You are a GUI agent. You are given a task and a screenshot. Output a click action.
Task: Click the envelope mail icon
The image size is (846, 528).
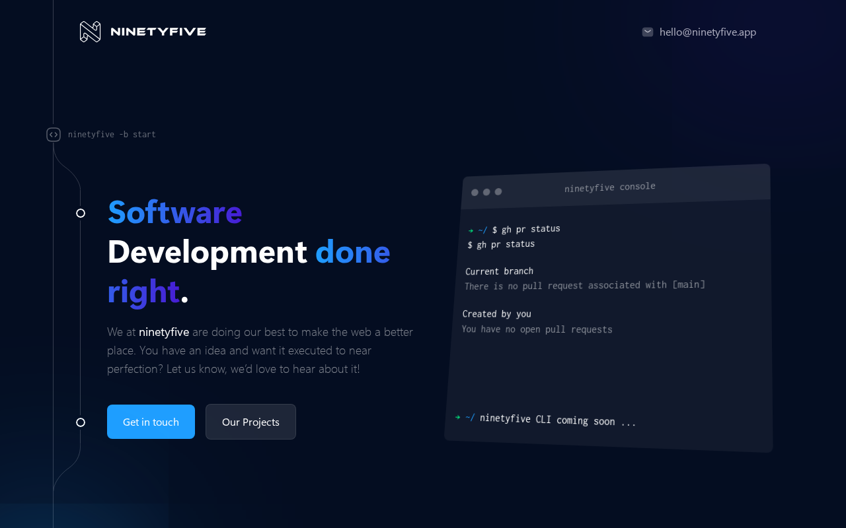(648, 32)
